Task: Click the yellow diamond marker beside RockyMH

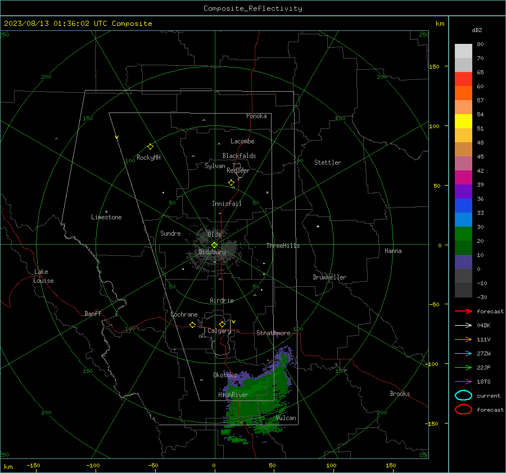Action: [x=150, y=147]
